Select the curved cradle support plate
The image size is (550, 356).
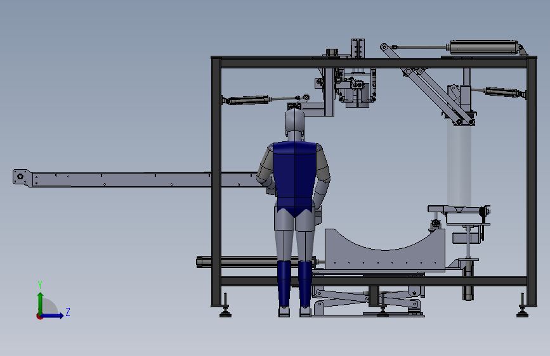[x=384, y=250]
